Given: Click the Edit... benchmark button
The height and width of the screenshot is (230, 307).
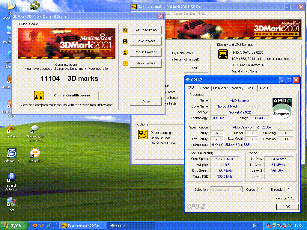Looking at the screenshot, I should pos(196,68).
